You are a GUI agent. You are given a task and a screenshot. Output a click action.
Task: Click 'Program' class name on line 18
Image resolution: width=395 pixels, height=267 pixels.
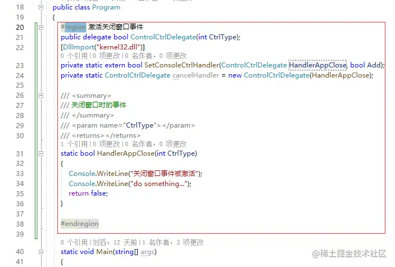pyautogui.click(x=106, y=7)
